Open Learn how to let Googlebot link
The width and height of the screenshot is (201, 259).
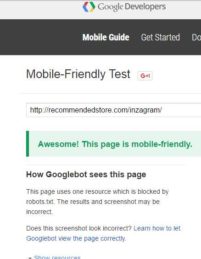point(157,228)
